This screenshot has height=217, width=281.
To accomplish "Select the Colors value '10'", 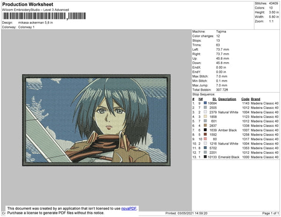I will pos(271,8).
